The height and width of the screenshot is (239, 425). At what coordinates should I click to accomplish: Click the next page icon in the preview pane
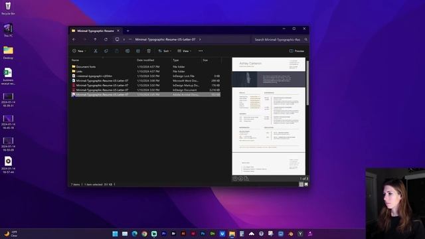tap(240, 179)
